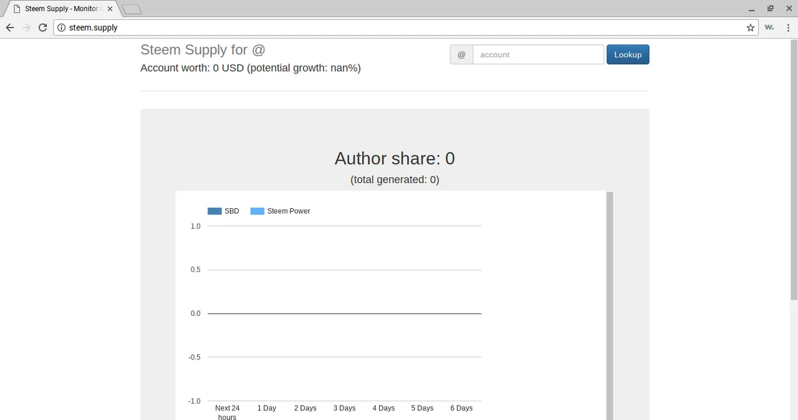Focus the account input field

(x=538, y=55)
